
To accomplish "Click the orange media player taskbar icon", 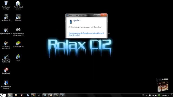I will (x=16, y=95).
